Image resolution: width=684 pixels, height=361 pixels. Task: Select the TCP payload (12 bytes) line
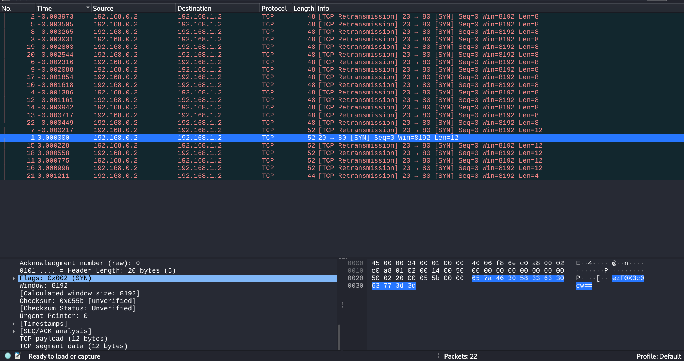click(63, 339)
